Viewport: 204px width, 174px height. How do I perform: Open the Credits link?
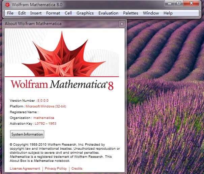coord(77,169)
